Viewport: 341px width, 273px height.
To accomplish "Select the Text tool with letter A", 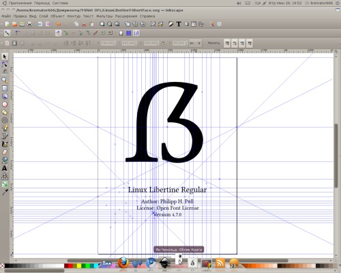I will (5, 168).
